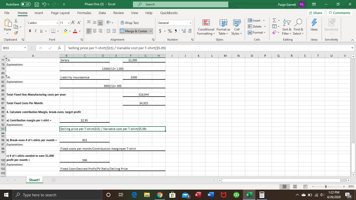Expand the formula bar
Viewport: 356px width, 200px height.
tap(353, 48)
